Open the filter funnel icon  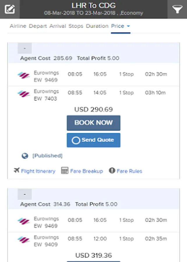click(x=177, y=9)
